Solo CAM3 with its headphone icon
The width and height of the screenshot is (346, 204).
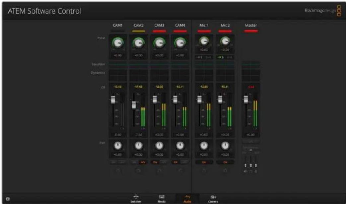tap(159, 170)
